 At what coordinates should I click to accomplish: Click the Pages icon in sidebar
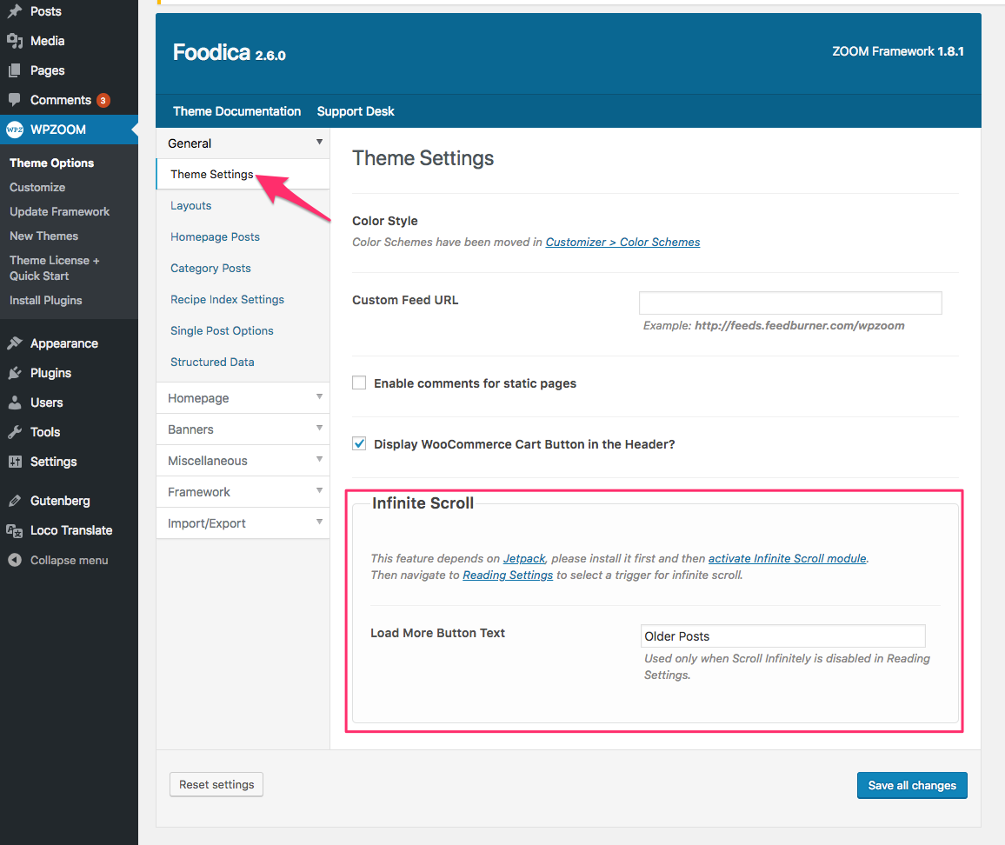click(x=15, y=70)
